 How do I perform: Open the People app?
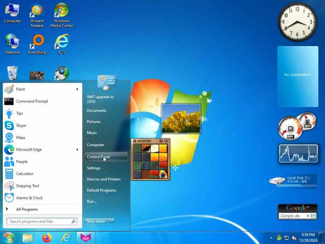tap(43, 162)
